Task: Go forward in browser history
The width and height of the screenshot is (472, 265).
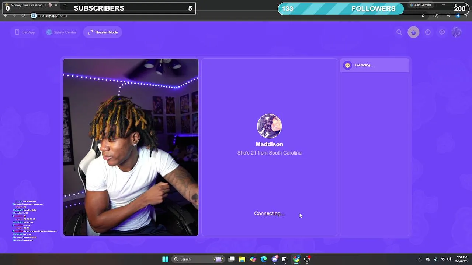Action: click(x=14, y=15)
